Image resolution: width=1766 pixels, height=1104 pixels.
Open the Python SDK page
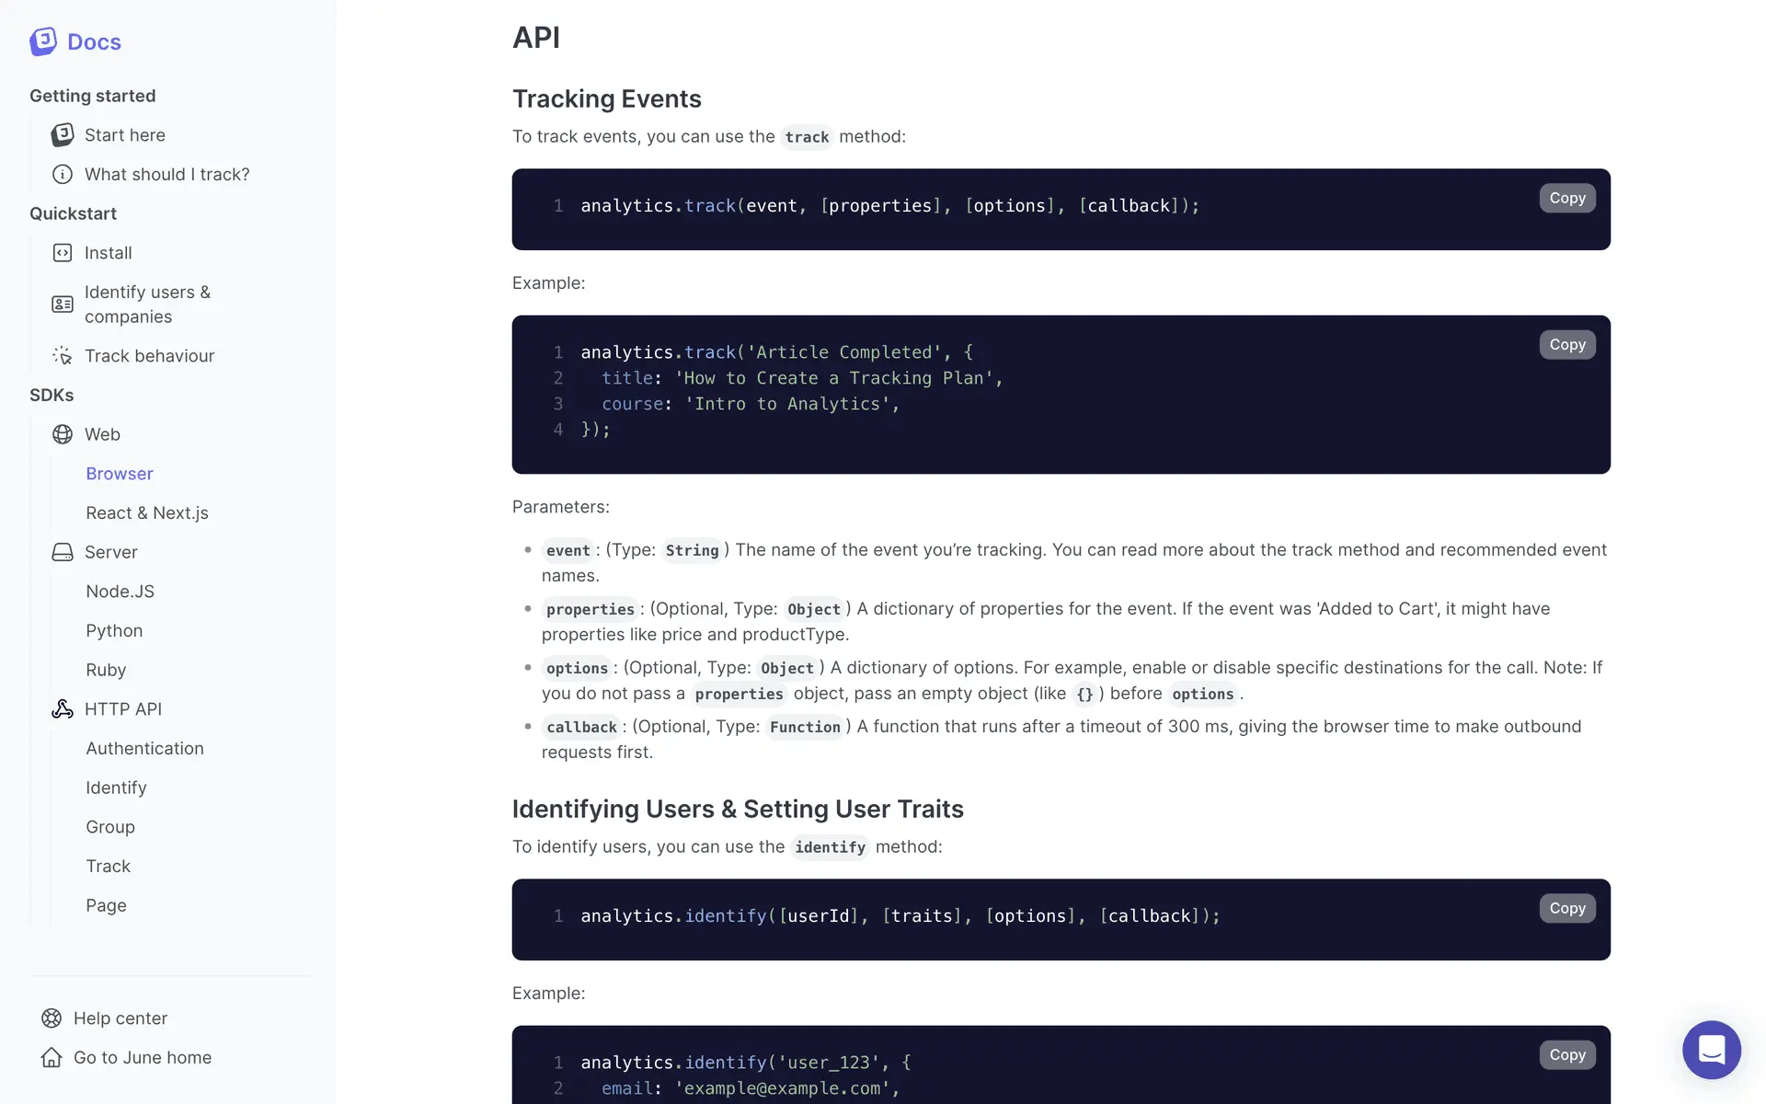click(114, 631)
